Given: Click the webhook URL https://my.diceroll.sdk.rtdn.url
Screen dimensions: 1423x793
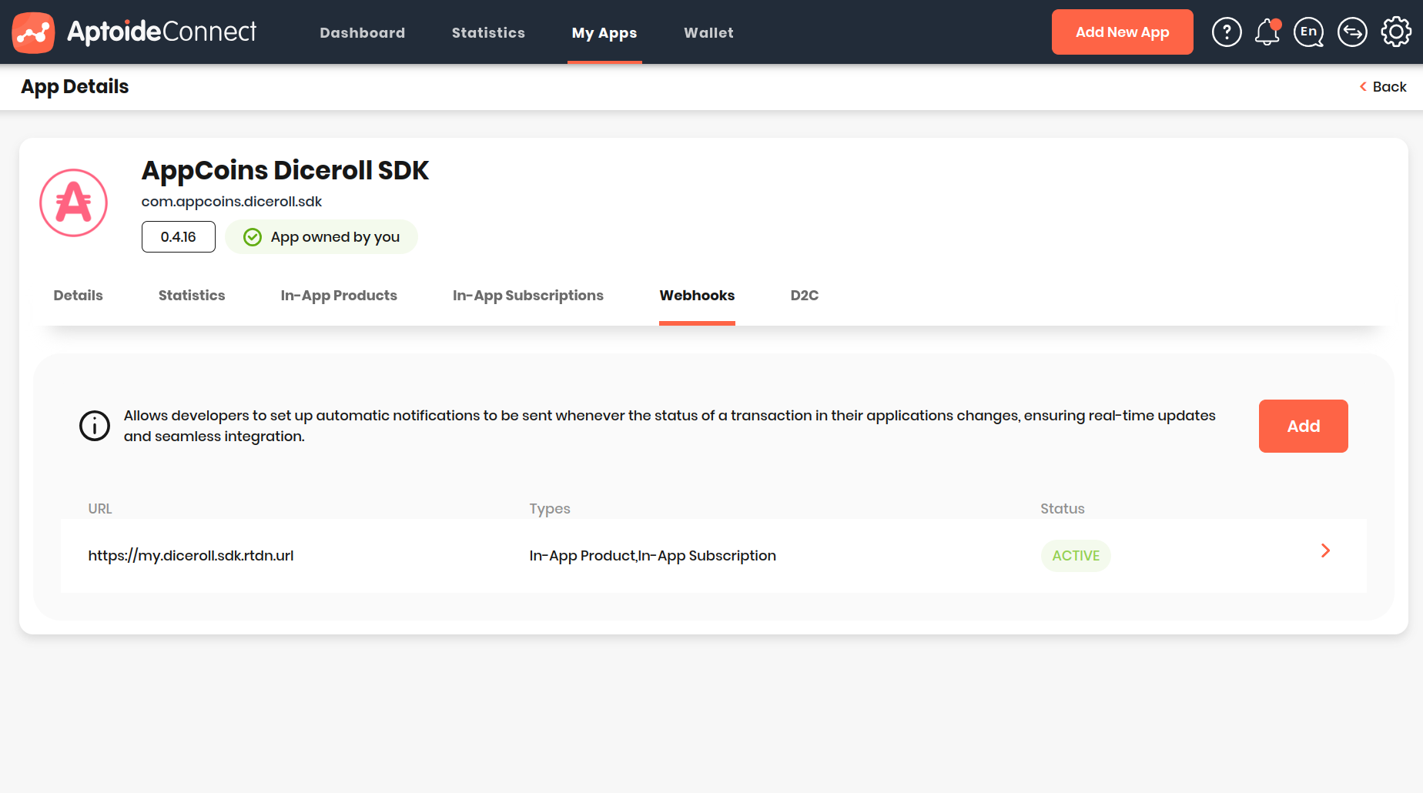Looking at the screenshot, I should [x=191, y=556].
